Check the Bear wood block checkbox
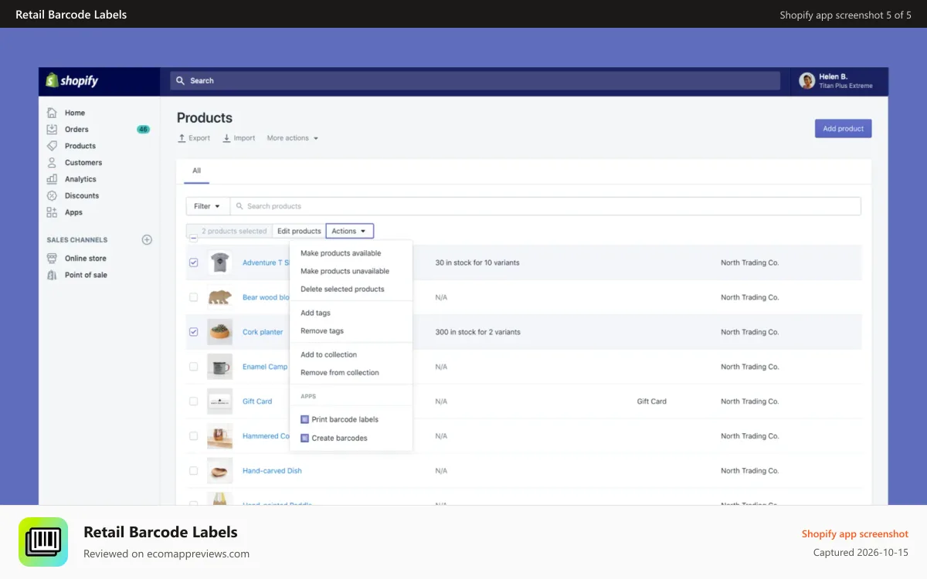Screen dimensions: 927x579 pos(193,297)
